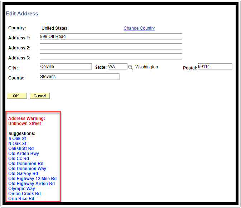Pick the Oakshott Rd suggestion
241x208 pixels.
tap(21, 149)
